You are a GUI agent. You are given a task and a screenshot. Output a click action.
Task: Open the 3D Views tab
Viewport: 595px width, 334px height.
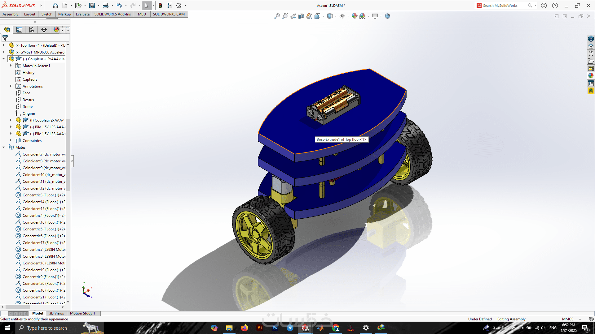tap(56, 313)
